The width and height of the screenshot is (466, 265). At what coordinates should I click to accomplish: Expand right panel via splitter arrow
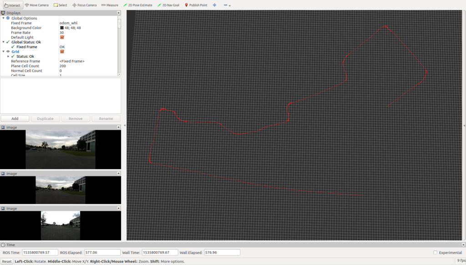[x=464, y=125]
